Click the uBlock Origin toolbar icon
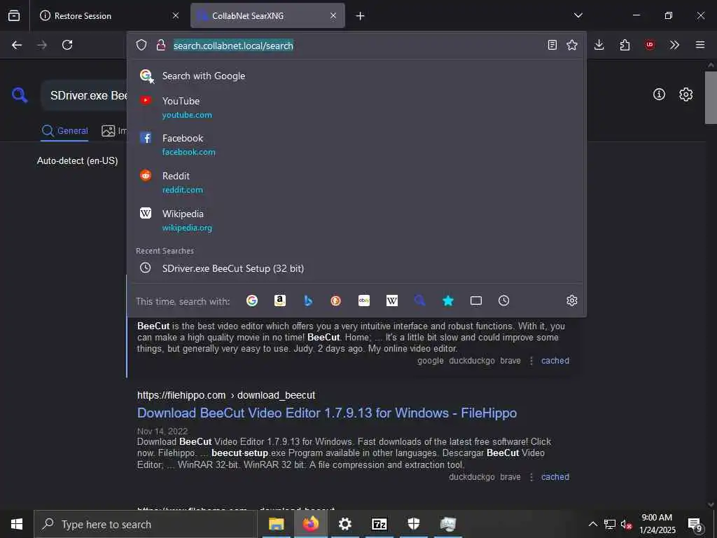This screenshot has height=538, width=717. 649,45
